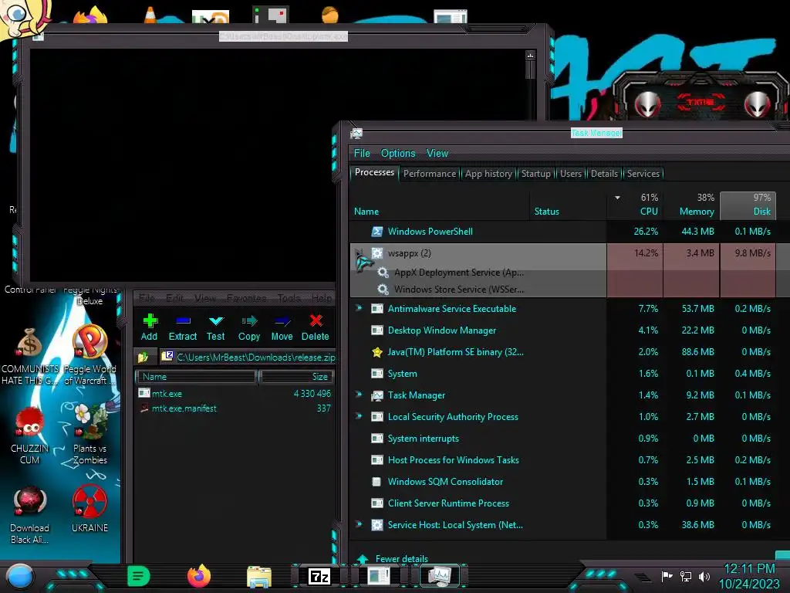Expand the Task Manager process row
Screen dimensions: 790x593
pos(359,395)
